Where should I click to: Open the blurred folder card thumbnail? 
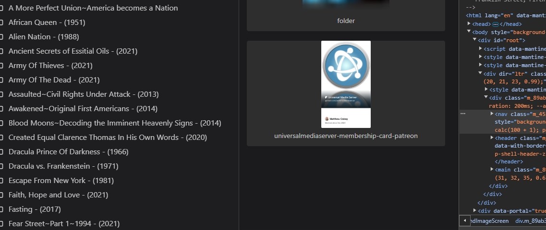pyautogui.click(x=346, y=4)
